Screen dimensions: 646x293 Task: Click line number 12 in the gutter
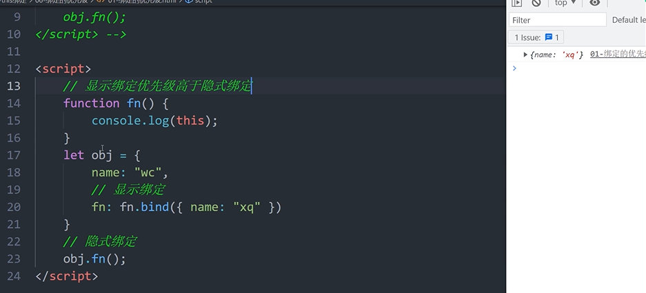coord(13,69)
